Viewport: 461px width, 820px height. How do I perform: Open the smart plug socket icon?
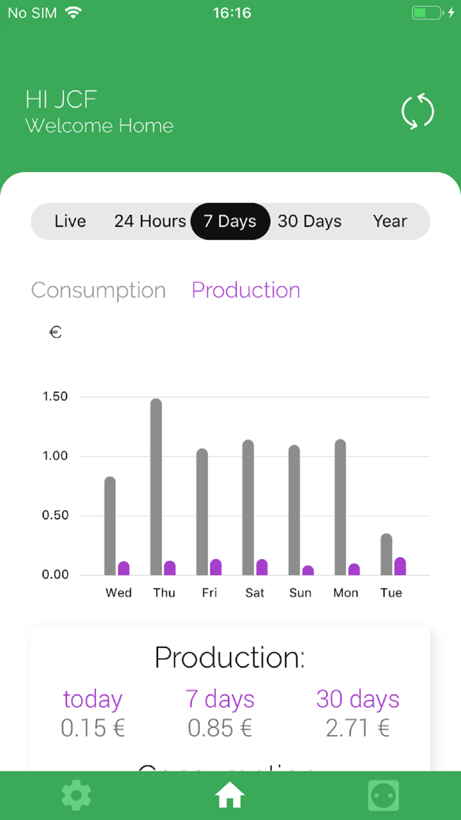point(383,796)
